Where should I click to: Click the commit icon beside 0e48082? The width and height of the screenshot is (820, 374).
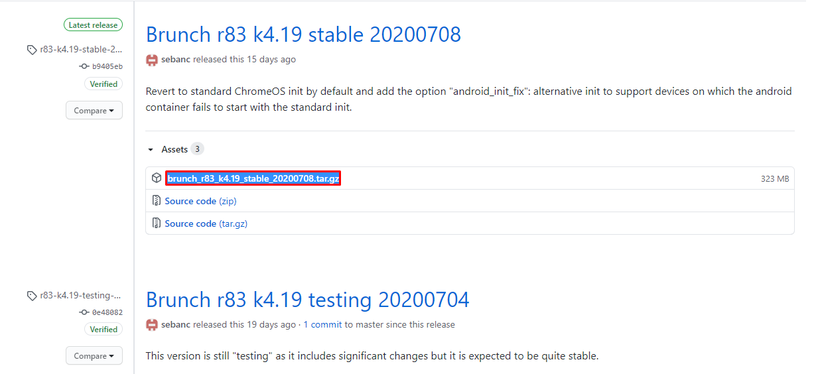coord(84,312)
